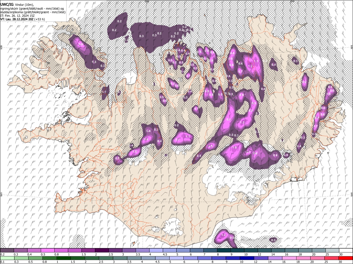Click upper legend dark teal swatch 8 to 9
The image size is (353, 264).
(224, 250)
